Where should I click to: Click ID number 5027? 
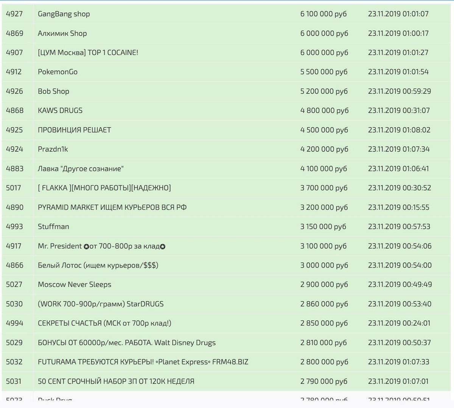coord(14,284)
